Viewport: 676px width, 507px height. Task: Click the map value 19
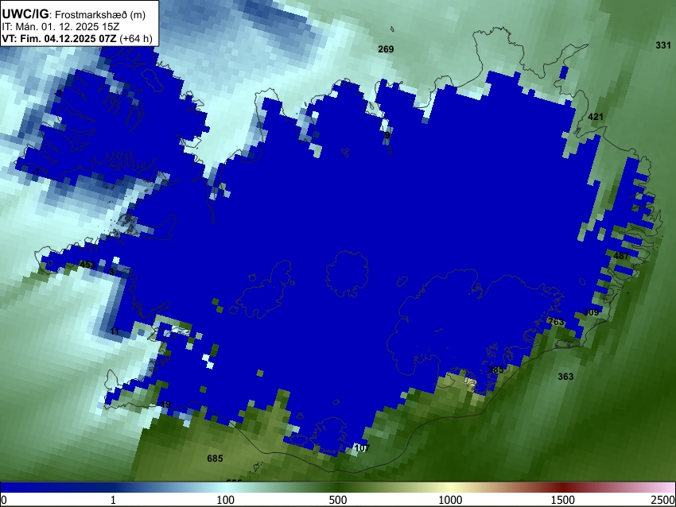[166, 404]
